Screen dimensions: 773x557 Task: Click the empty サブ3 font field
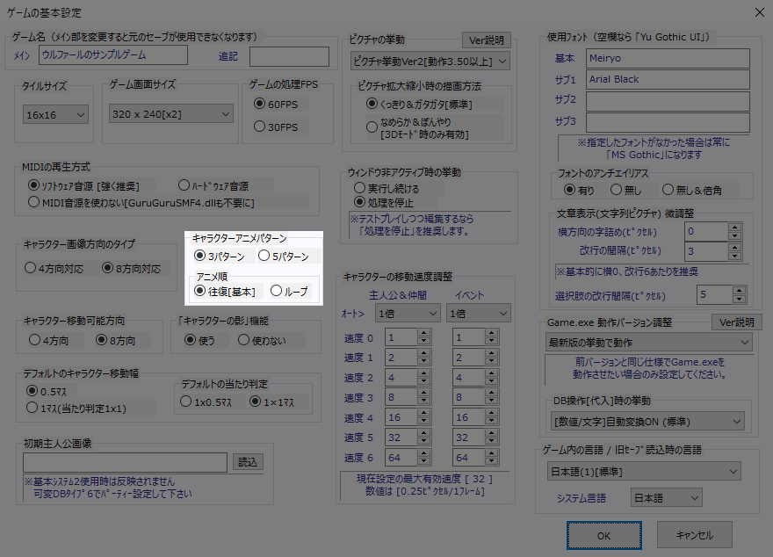pos(668,122)
